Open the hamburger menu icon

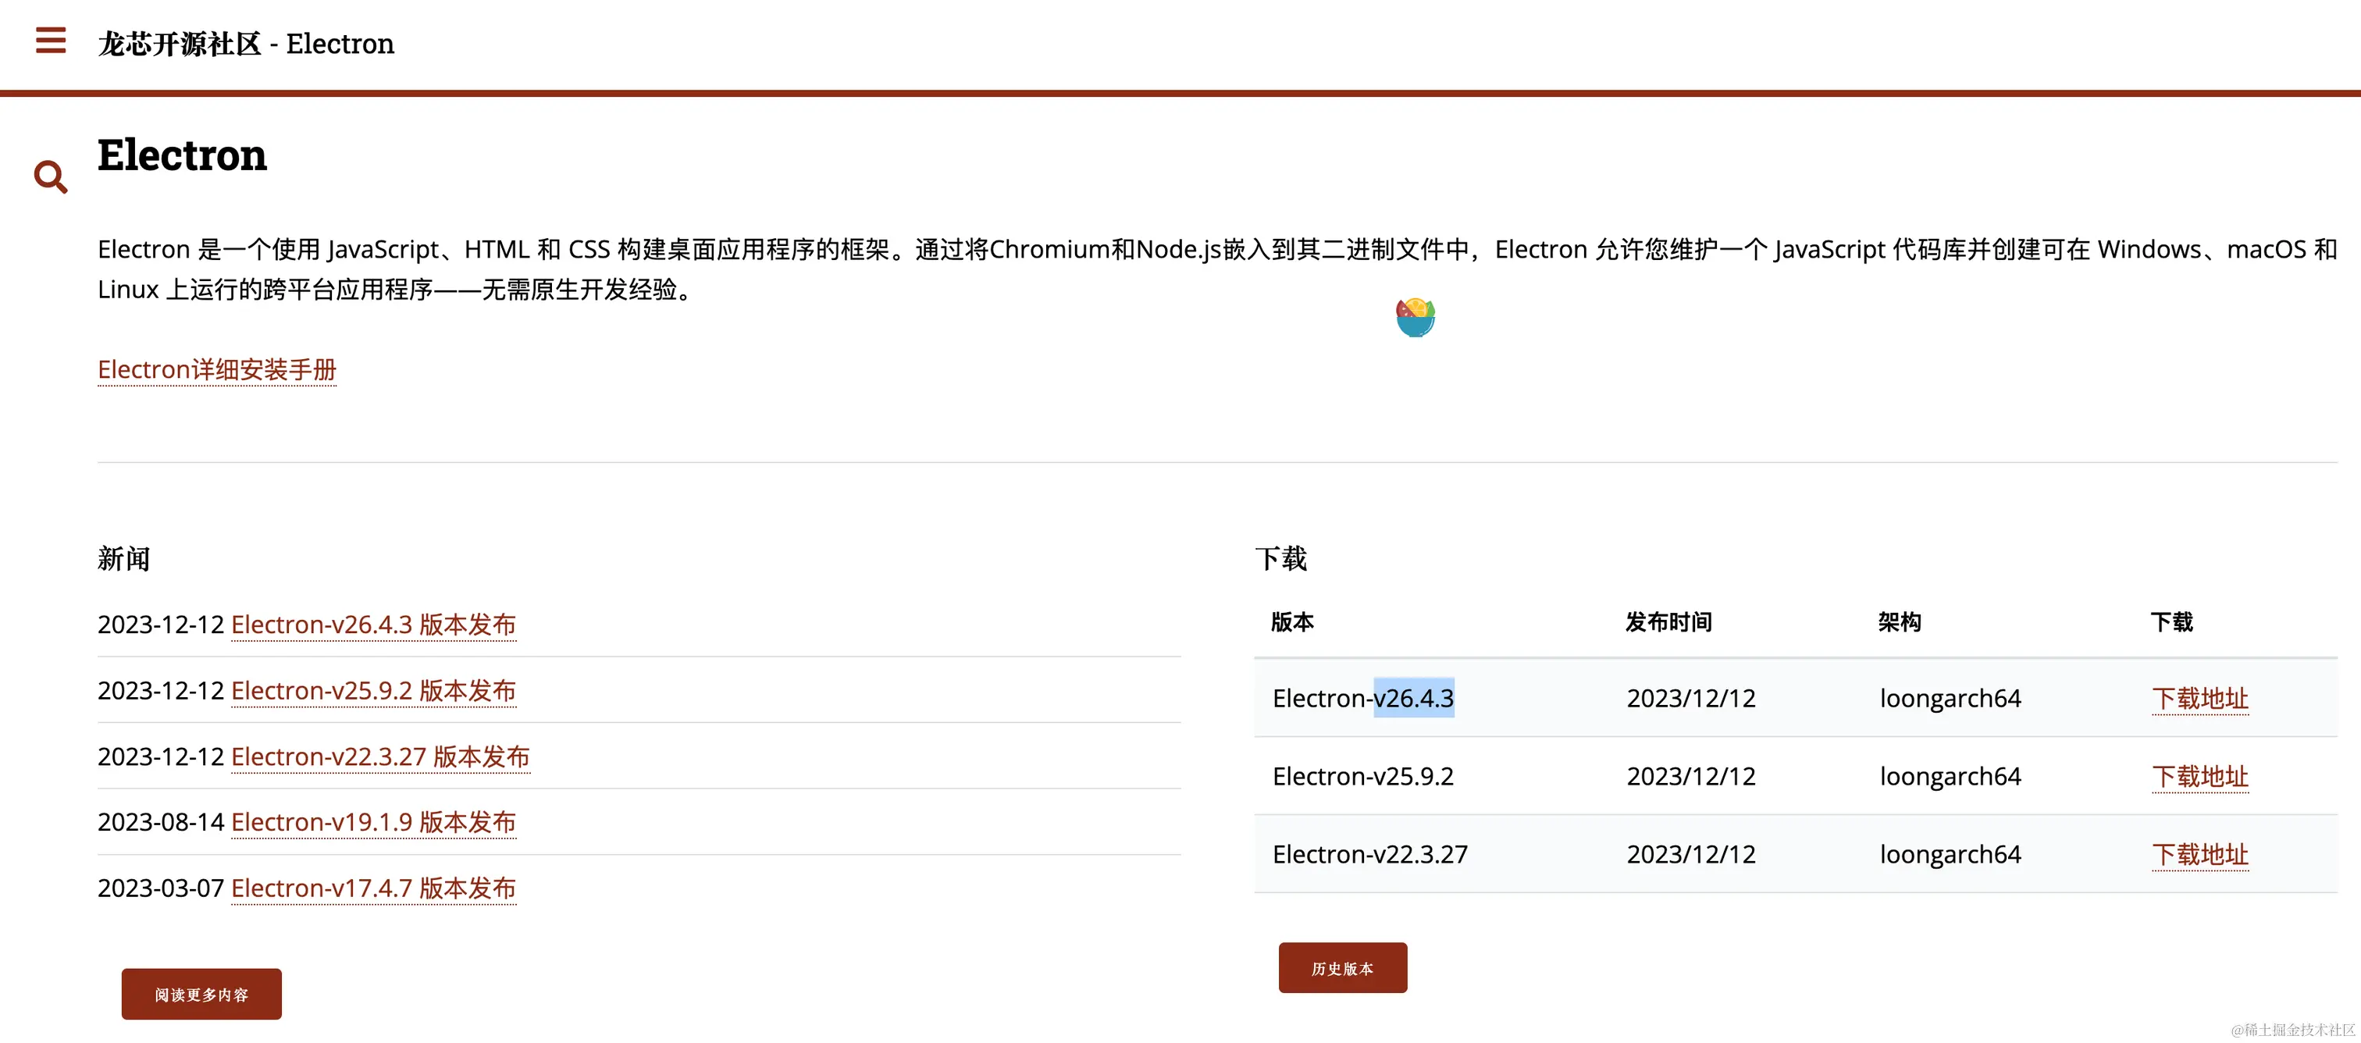click(x=51, y=41)
